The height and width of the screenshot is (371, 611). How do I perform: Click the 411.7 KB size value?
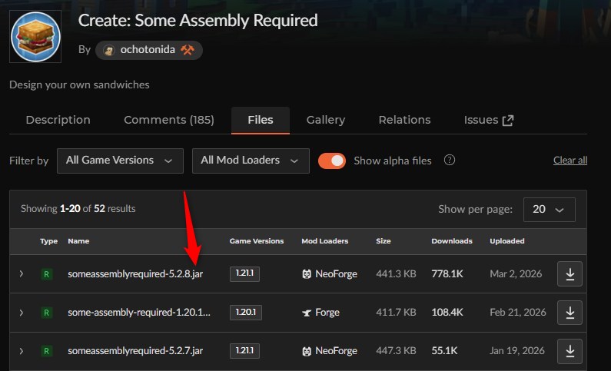coord(396,313)
